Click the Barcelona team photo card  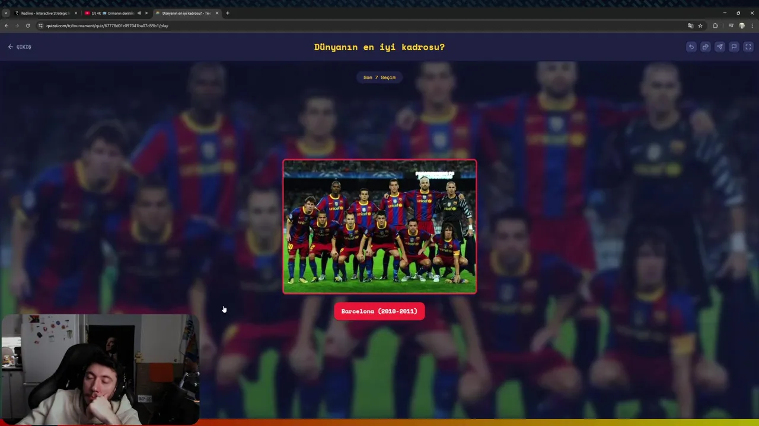tap(379, 227)
